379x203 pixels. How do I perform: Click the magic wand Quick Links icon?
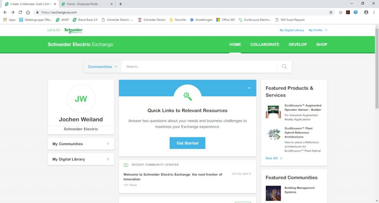pos(187,96)
